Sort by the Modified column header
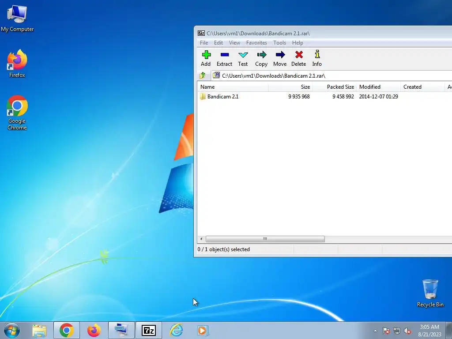Image resolution: width=452 pixels, height=339 pixels. pos(378,87)
